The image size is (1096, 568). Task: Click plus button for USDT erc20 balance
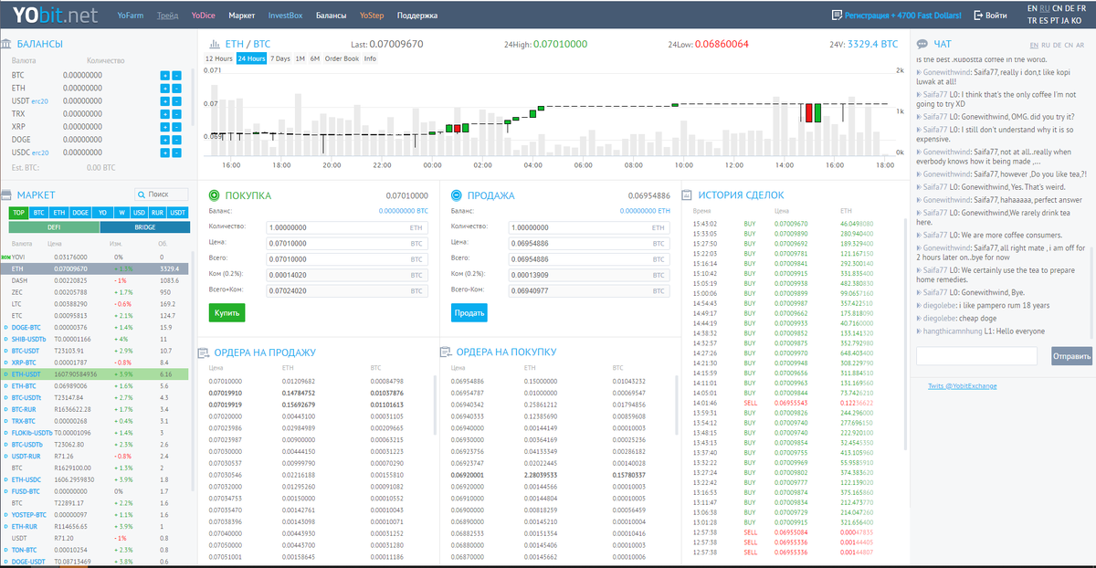[x=164, y=101]
